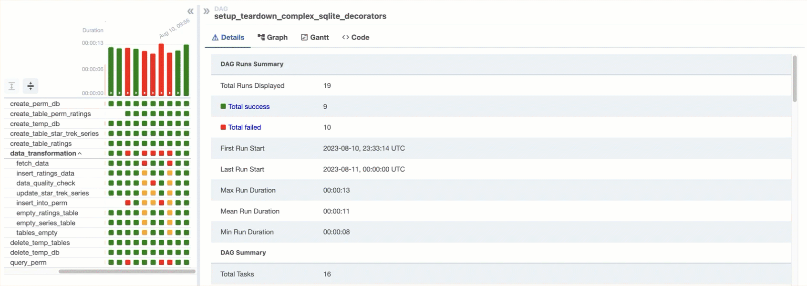Click the first task square in create_perm_db row
807x286 pixels.
pyautogui.click(x=111, y=103)
